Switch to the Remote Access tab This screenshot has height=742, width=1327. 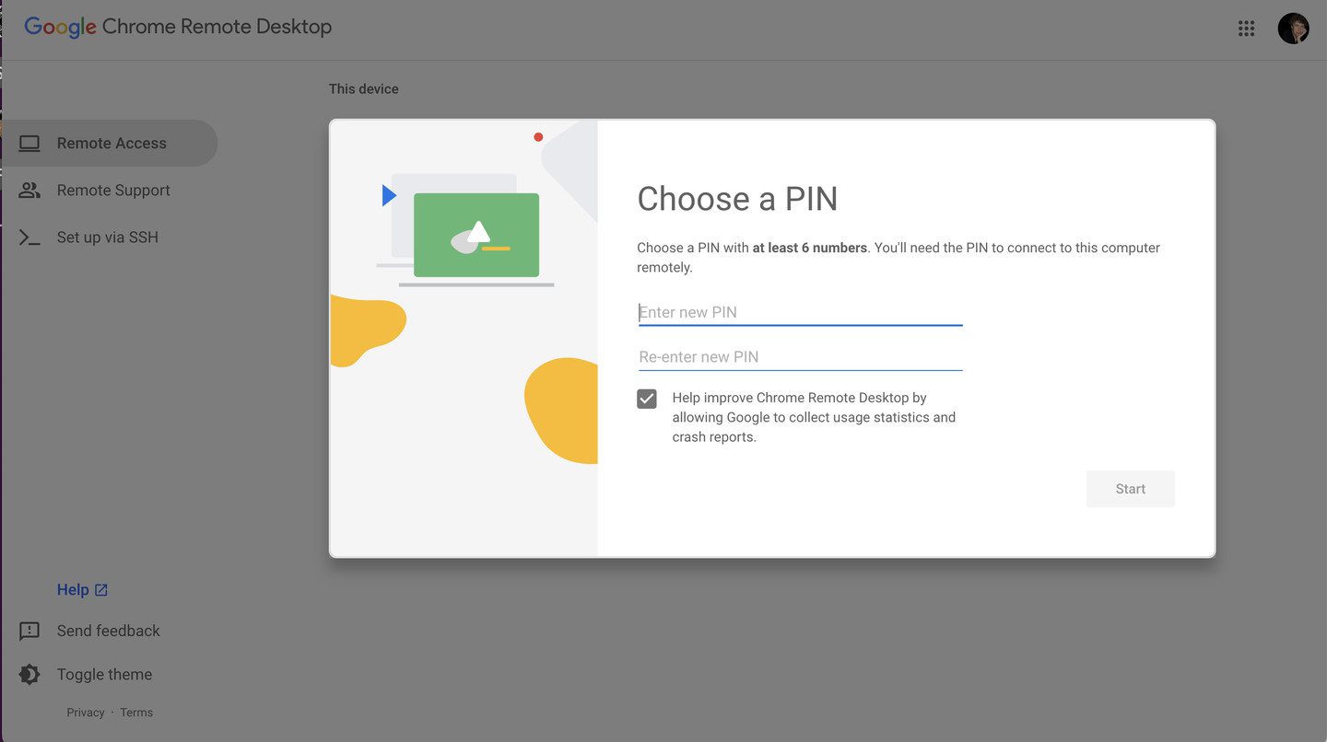(x=109, y=143)
